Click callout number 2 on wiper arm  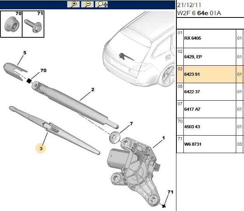point(93,89)
